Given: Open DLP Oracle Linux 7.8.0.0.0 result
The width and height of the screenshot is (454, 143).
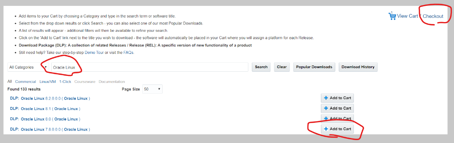Looking at the screenshot, I should (x=50, y=129).
